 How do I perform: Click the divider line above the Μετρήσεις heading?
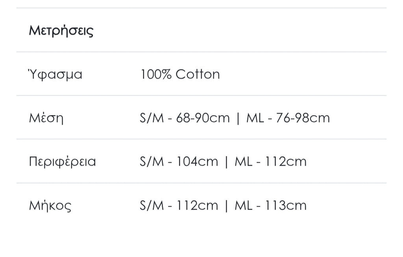pos(201,8)
